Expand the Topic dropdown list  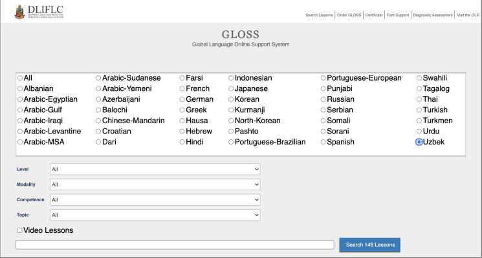click(x=155, y=215)
